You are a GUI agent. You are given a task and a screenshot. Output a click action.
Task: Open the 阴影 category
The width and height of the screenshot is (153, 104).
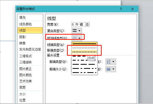[x=30, y=37]
